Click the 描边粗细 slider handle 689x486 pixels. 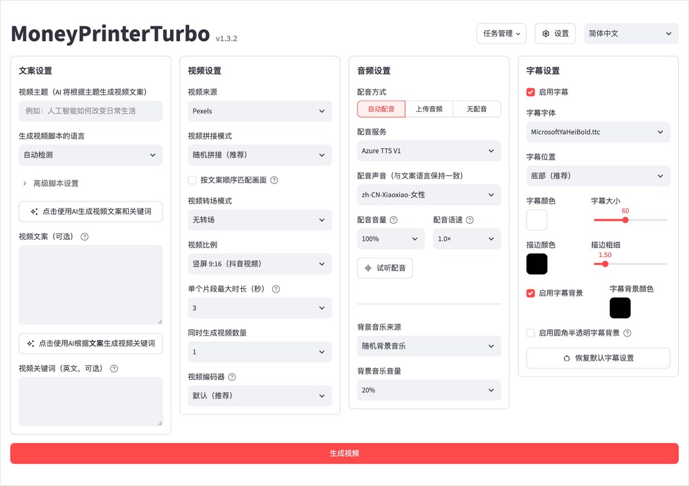click(x=605, y=264)
